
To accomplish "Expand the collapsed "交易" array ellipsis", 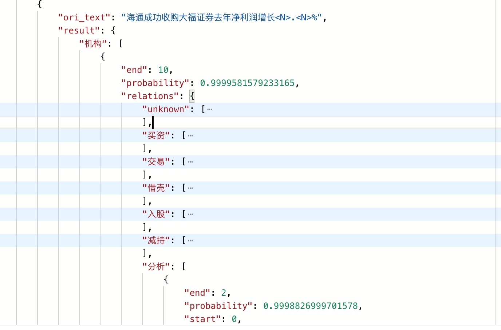I will (190, 162).
